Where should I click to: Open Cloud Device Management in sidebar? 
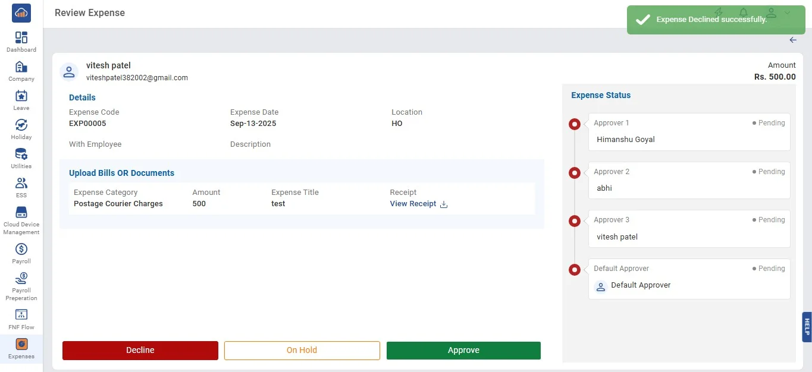(x=21, y=213)
